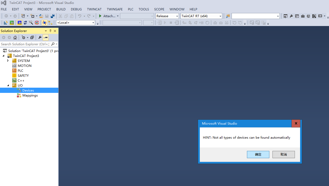Open the FILE menu
The height and width of the screenshot is (186, 329).
click(4, 9)
